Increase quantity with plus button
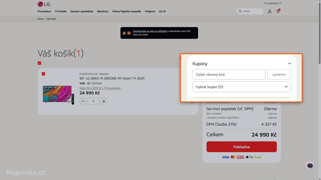Screen dimensions: 321x180 (104, 101)
